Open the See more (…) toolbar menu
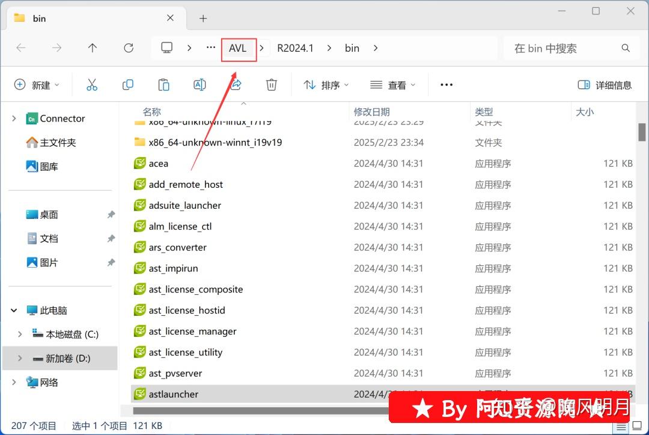649x435 pixels. tap(446, 85)
